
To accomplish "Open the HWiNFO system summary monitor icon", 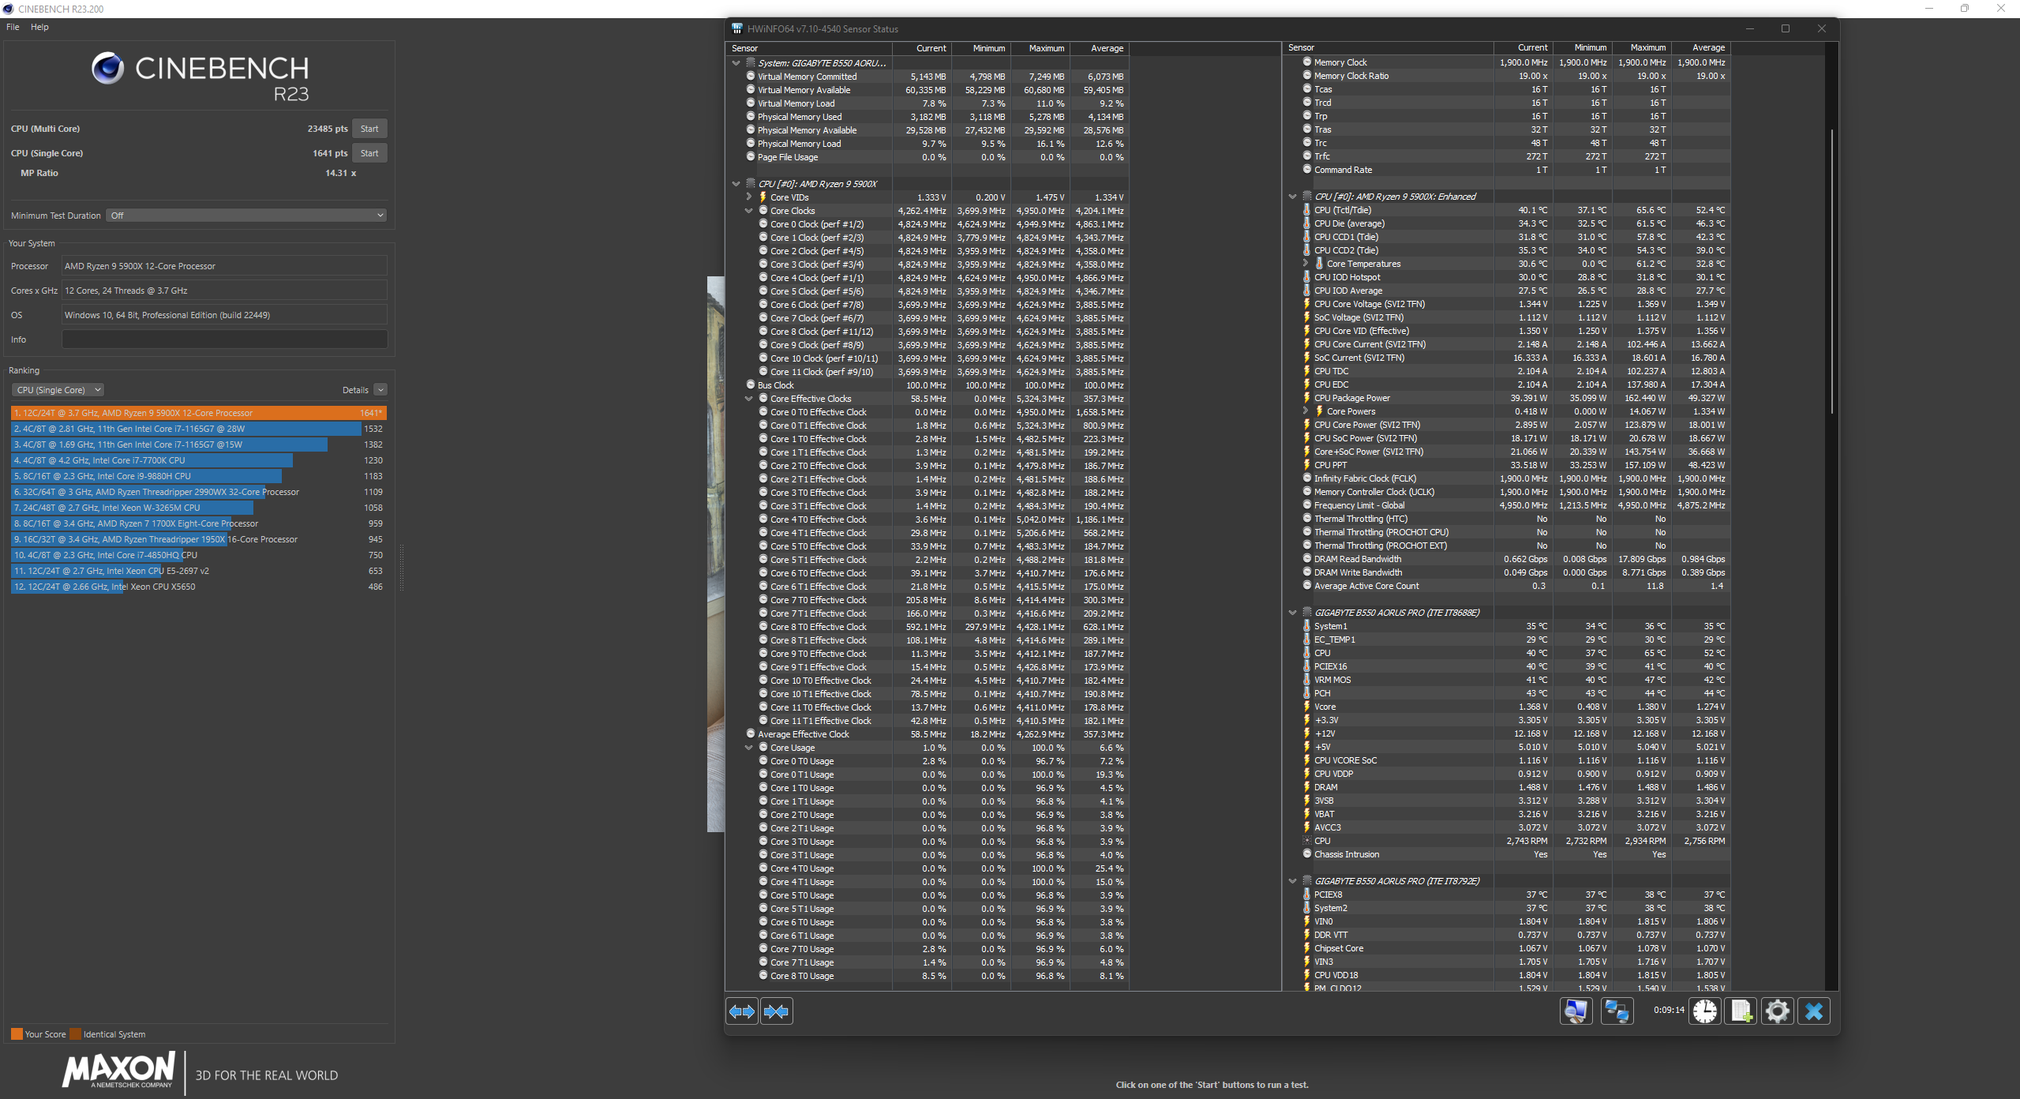I will (1576, 1011).
